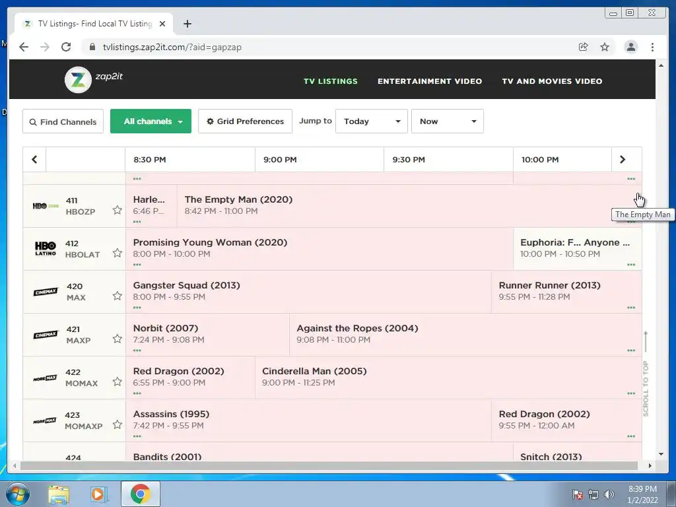The height and width of the screenshot is (507, 676).
Task: Open a new tab with plus icon
Action: pos(187,24)
